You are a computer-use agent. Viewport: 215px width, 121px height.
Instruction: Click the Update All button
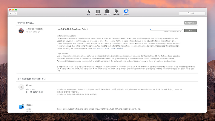(189, 23)
